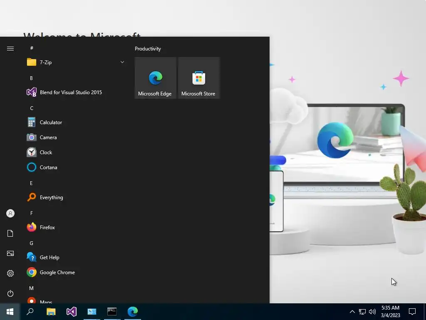Click the F letter header
This screenshot has width=426, height=320.
point(32,213)
